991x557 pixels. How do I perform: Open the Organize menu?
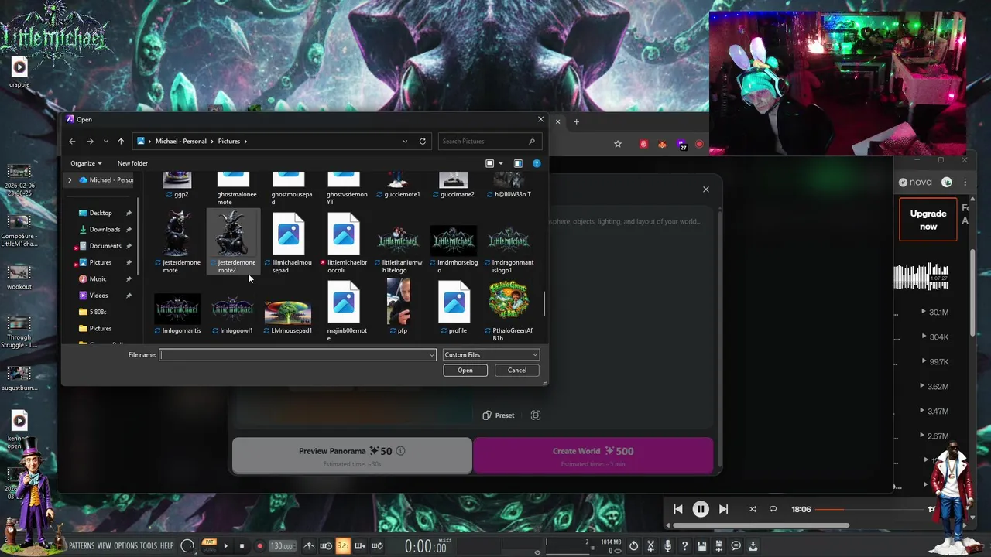pyautogui.click(x=85, y=163)
